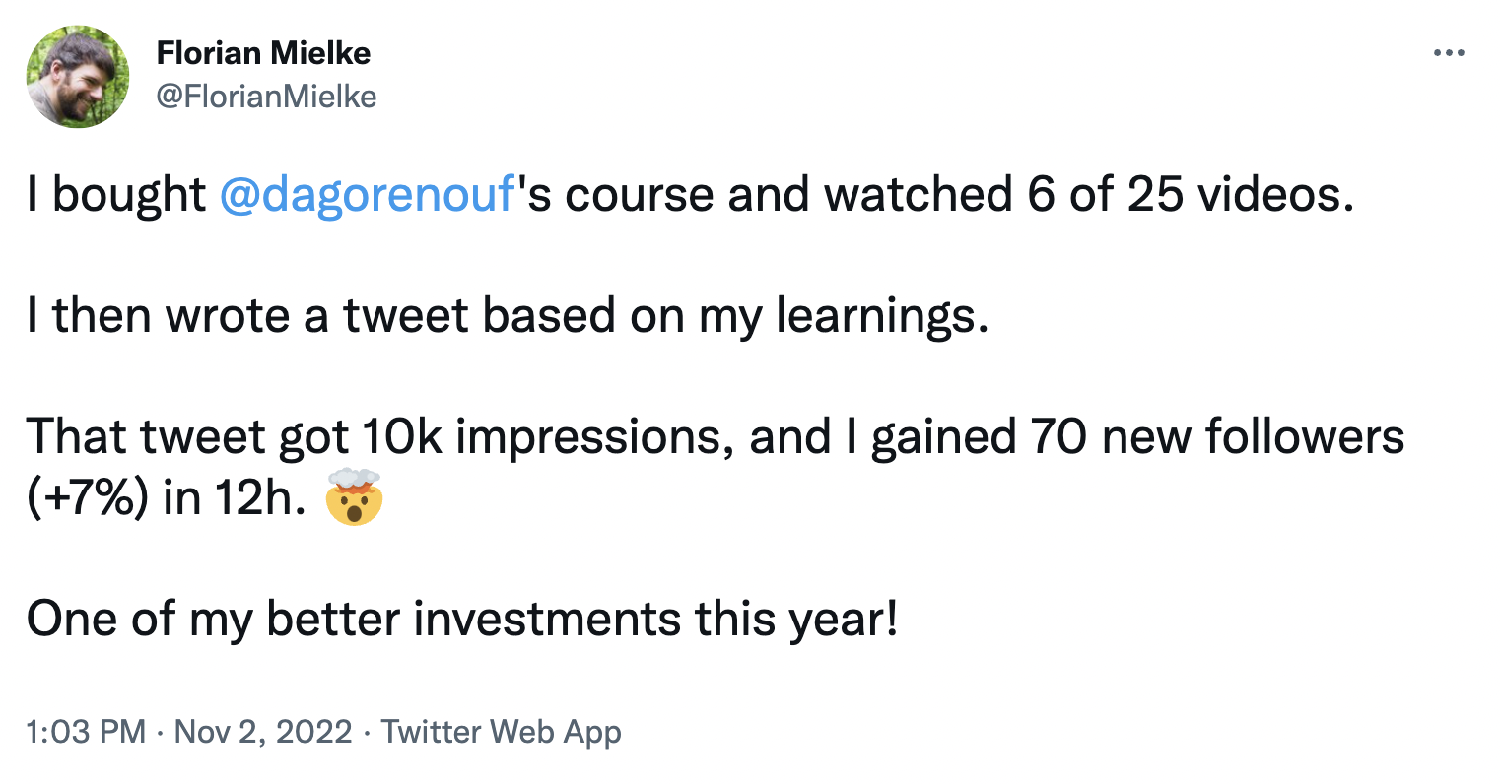
Task: Open the three-dot overflow menu
Action: tap(1449, 53)
